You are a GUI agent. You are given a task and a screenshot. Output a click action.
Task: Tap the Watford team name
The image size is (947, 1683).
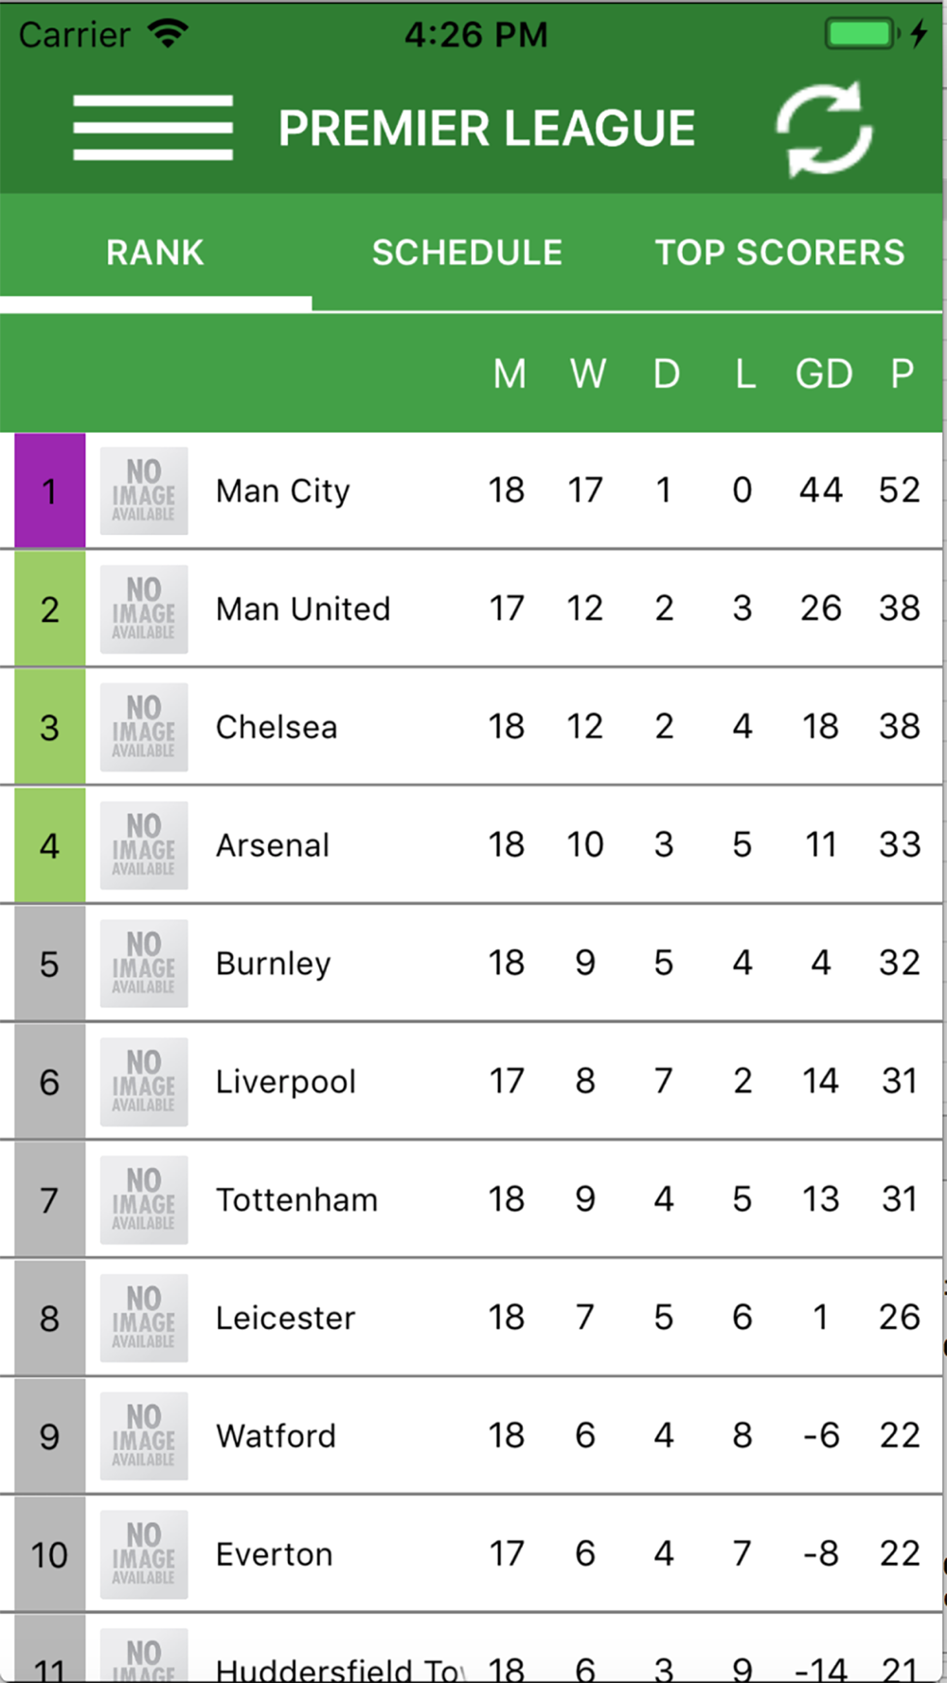(x=276, y=1436)
